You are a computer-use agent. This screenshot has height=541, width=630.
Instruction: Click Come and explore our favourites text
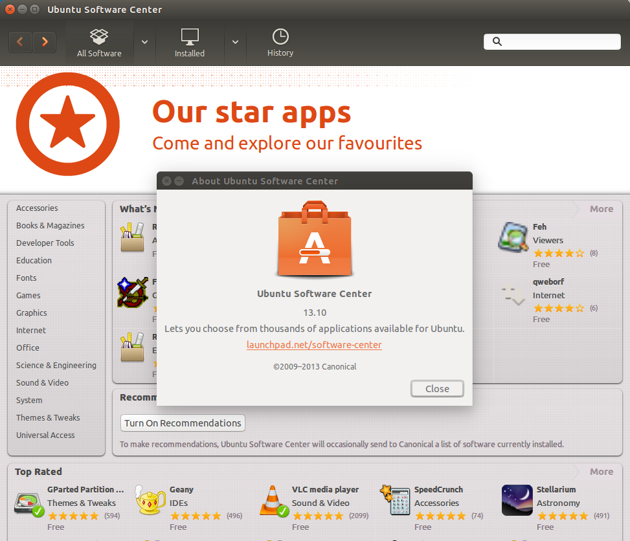click(287, 144)
